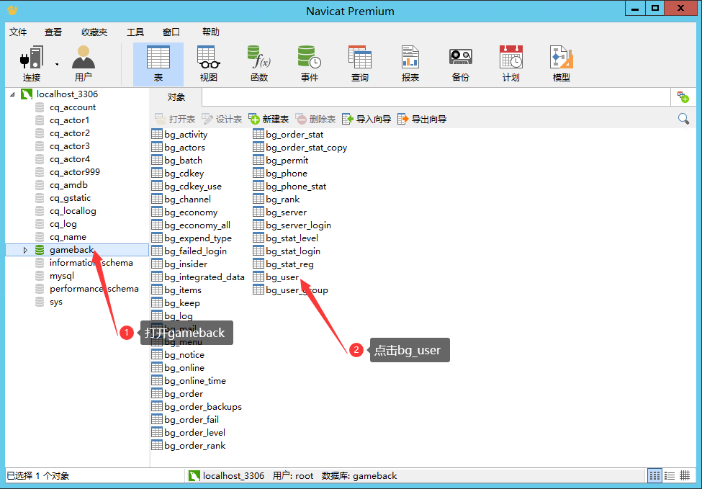Switch to ER diagram view mode

[x=685, y=475]
